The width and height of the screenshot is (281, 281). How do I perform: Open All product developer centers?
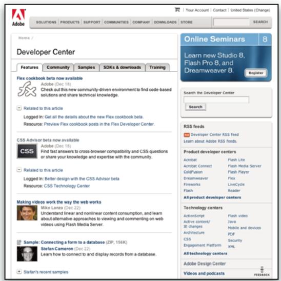212,197
